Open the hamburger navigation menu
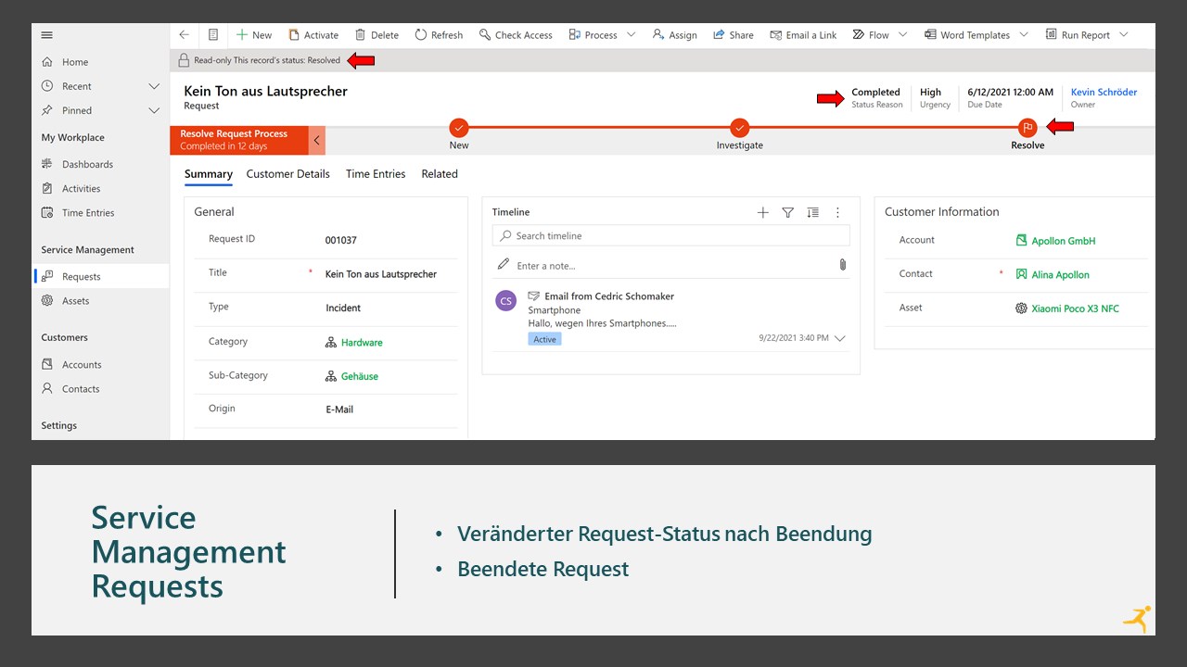 [47, 35]
